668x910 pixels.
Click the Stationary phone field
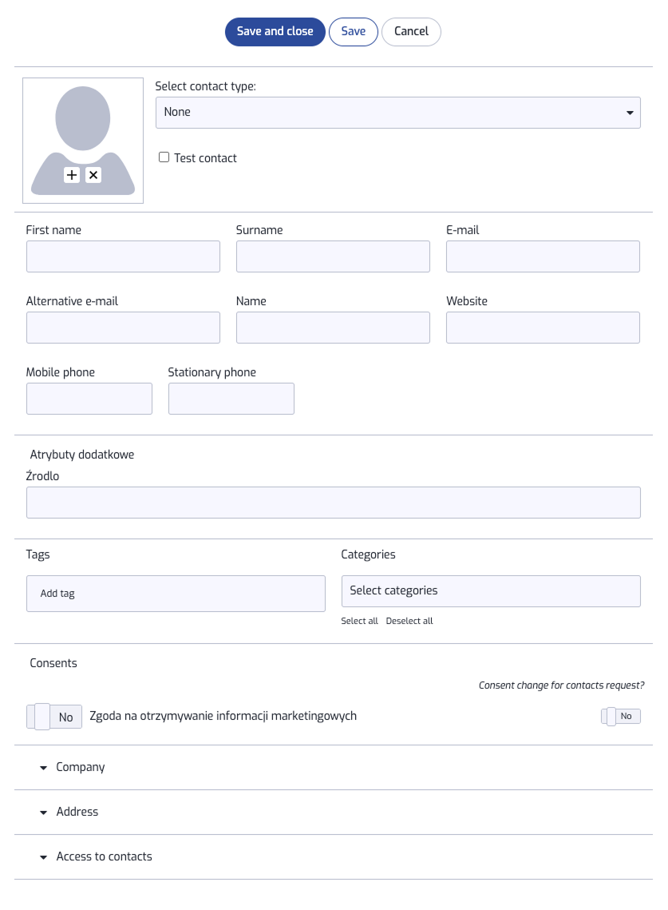(x=231, y=399)
